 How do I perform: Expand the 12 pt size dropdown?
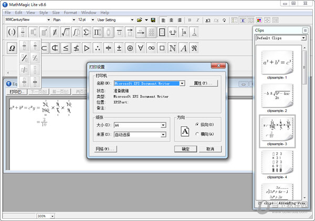click(x=92, y=19)
